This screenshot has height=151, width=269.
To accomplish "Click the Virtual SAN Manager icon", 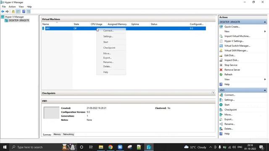I will tap(221, 50).
